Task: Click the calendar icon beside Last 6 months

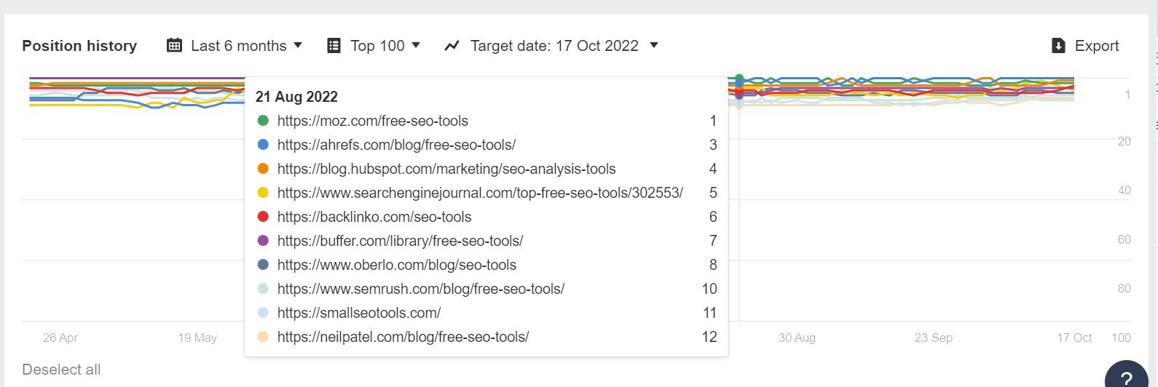Action: (174, 46)
